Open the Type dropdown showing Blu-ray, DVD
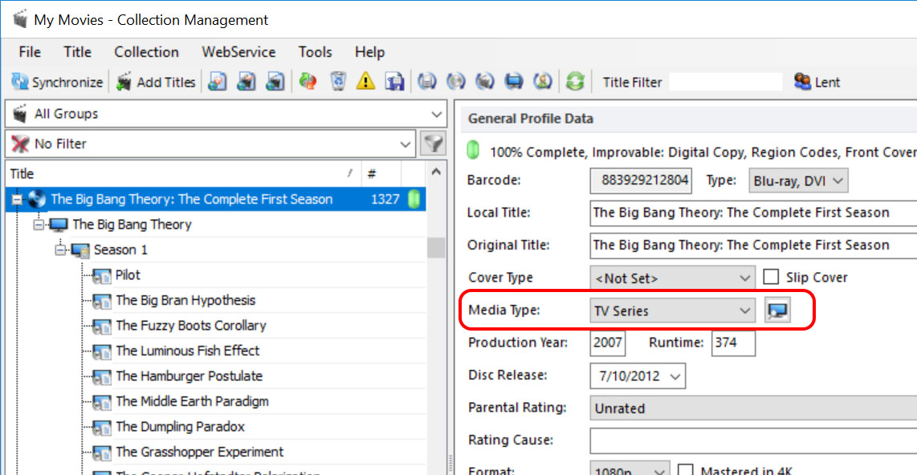 tap(838, 181)
